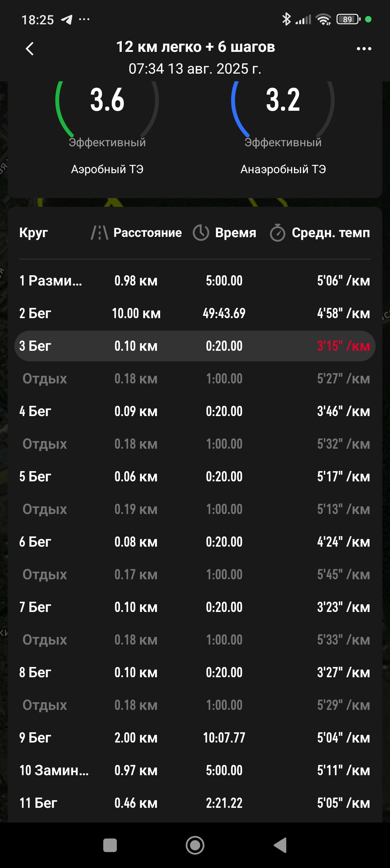Select the Расстояние column header
390x868 pixels.
coord(147,233)
